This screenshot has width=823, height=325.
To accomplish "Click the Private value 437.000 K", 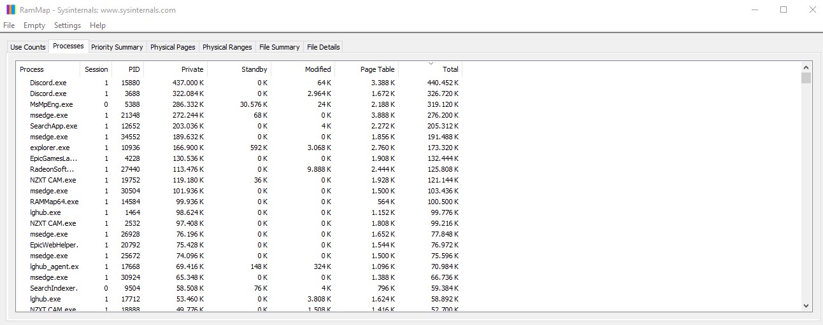I will click(188, 83).
